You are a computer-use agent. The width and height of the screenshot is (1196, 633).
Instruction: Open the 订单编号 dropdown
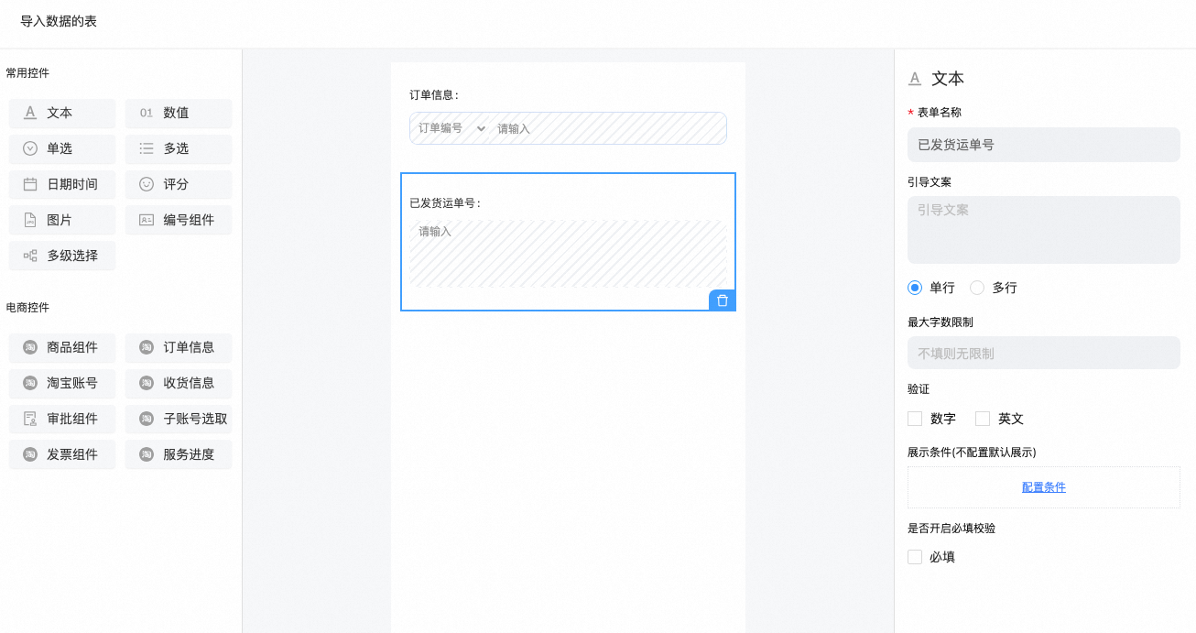tap(451, 128)
